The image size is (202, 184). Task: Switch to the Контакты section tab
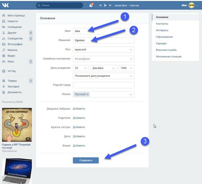[x=162, y=24]
